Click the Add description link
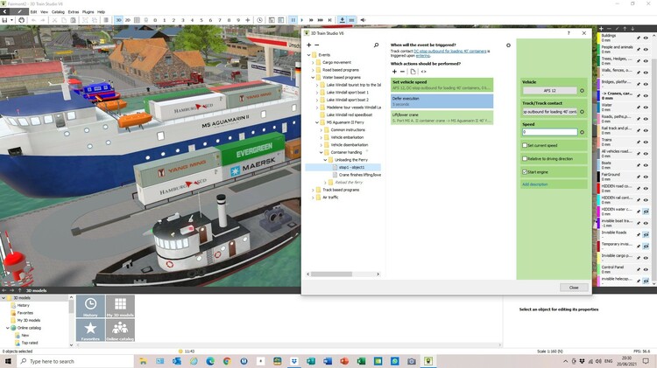 [535, 184]
